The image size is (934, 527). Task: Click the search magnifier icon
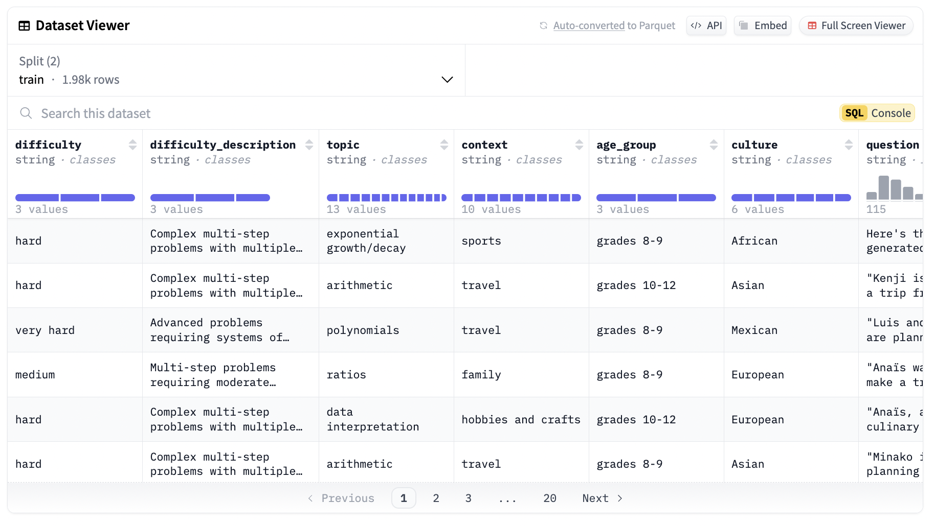[26, 113]
